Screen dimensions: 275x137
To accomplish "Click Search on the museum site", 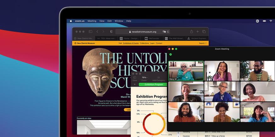I will (203, 43).
